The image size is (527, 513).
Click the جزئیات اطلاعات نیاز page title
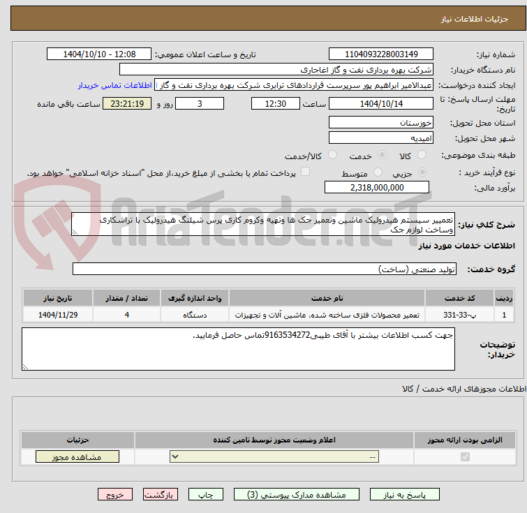474,19
